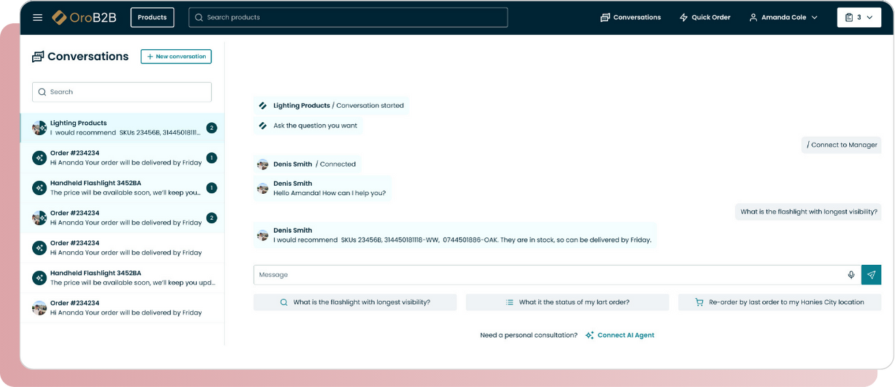Click the cart icon in re-order suggestion
This screenshot has width=895, height=387.
[x=699, y=302]
